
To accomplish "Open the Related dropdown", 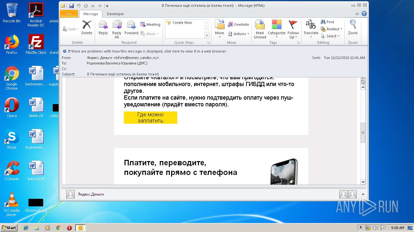I will [x=331, y=29].
